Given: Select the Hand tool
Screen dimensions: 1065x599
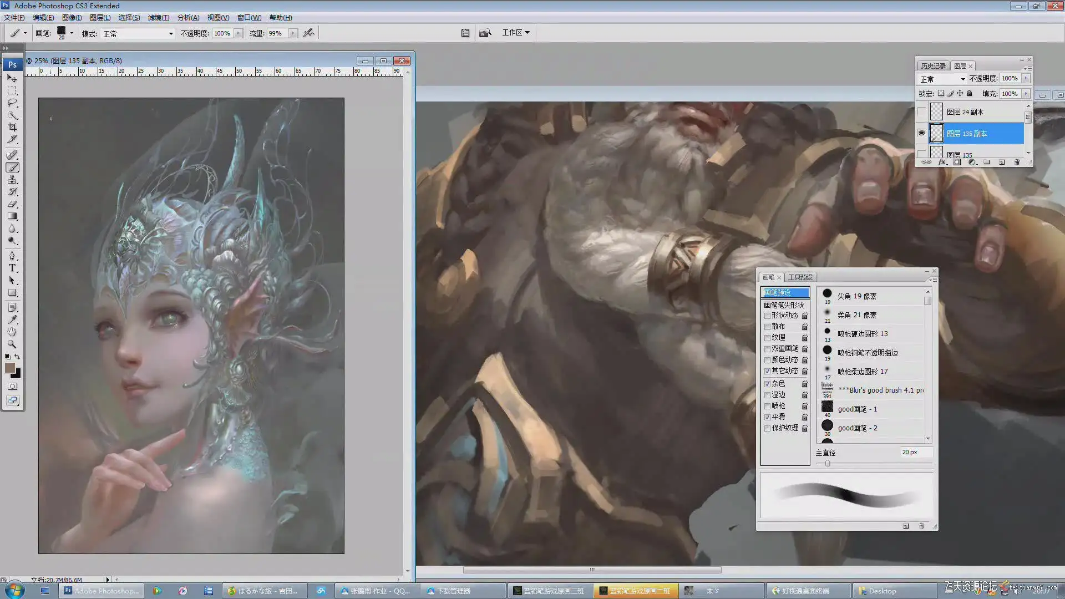Looking at the screenshot, I should click(x=12, y=332).
